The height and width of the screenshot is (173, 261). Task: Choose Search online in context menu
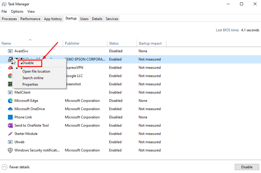33,78
